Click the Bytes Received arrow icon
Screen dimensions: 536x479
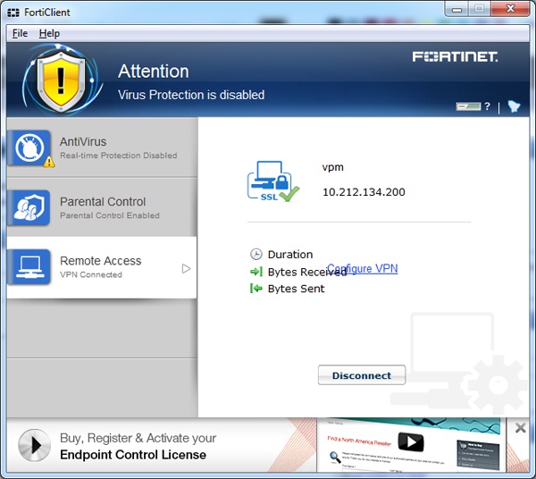256,272
